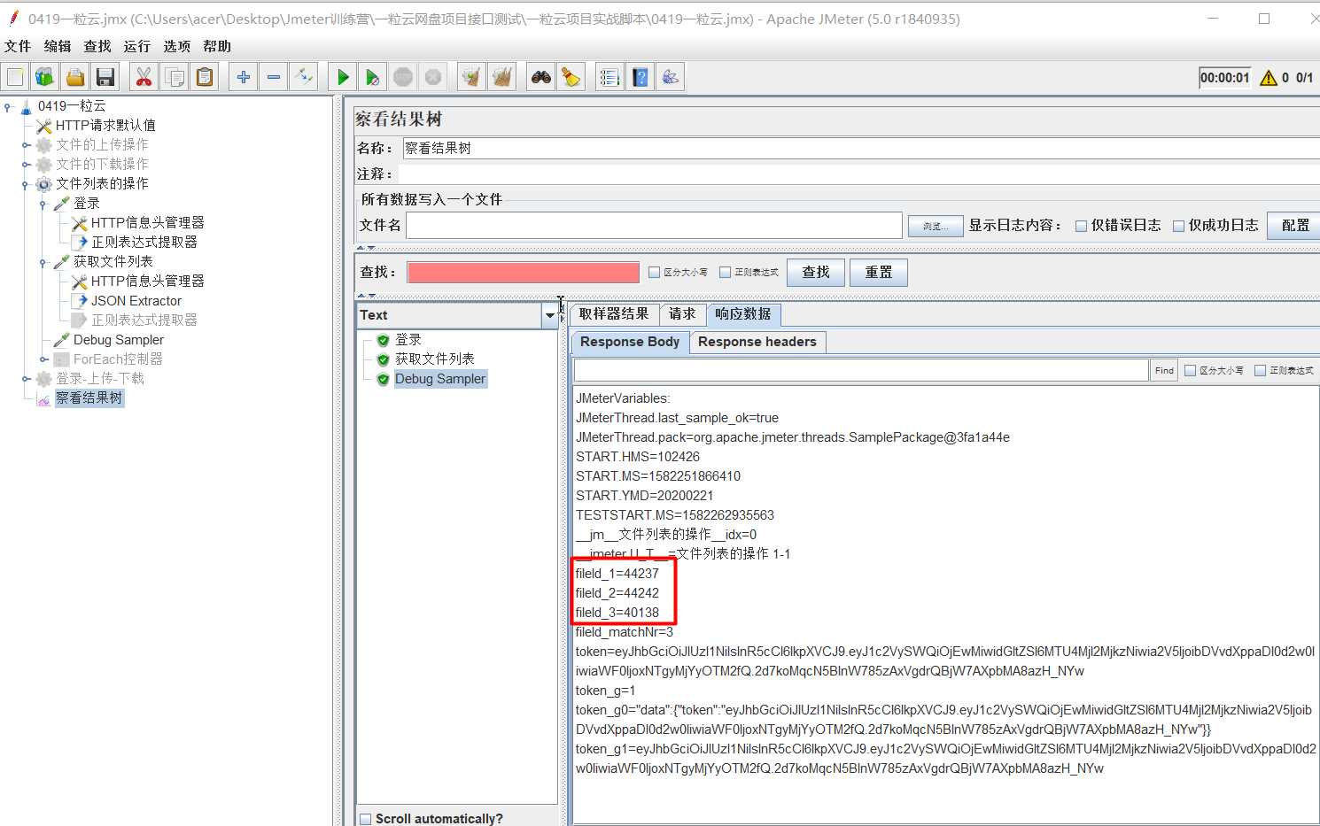
Task: Click the fileId_1=44237 line
Action: [617, 573]
